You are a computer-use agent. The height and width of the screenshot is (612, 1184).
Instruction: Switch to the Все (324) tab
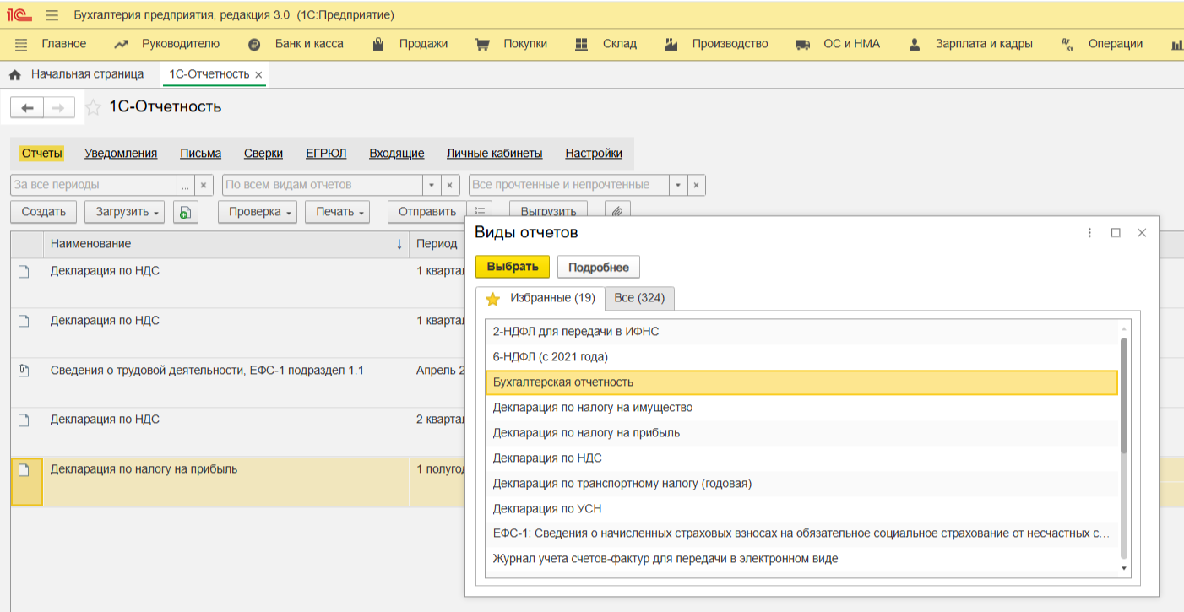[639, 298]
